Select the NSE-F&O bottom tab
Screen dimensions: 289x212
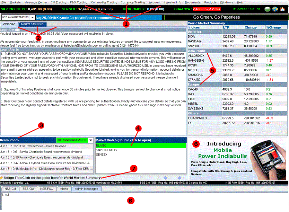tap(47, 189)
